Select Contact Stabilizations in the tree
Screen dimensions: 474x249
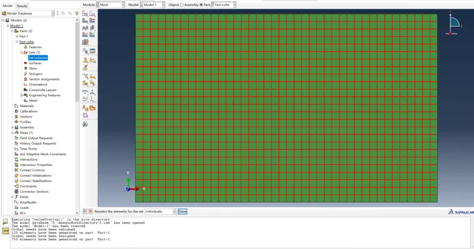click(36, 181)
